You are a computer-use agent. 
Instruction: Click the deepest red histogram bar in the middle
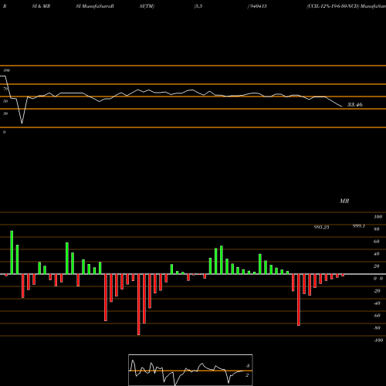tap(139, 304)
